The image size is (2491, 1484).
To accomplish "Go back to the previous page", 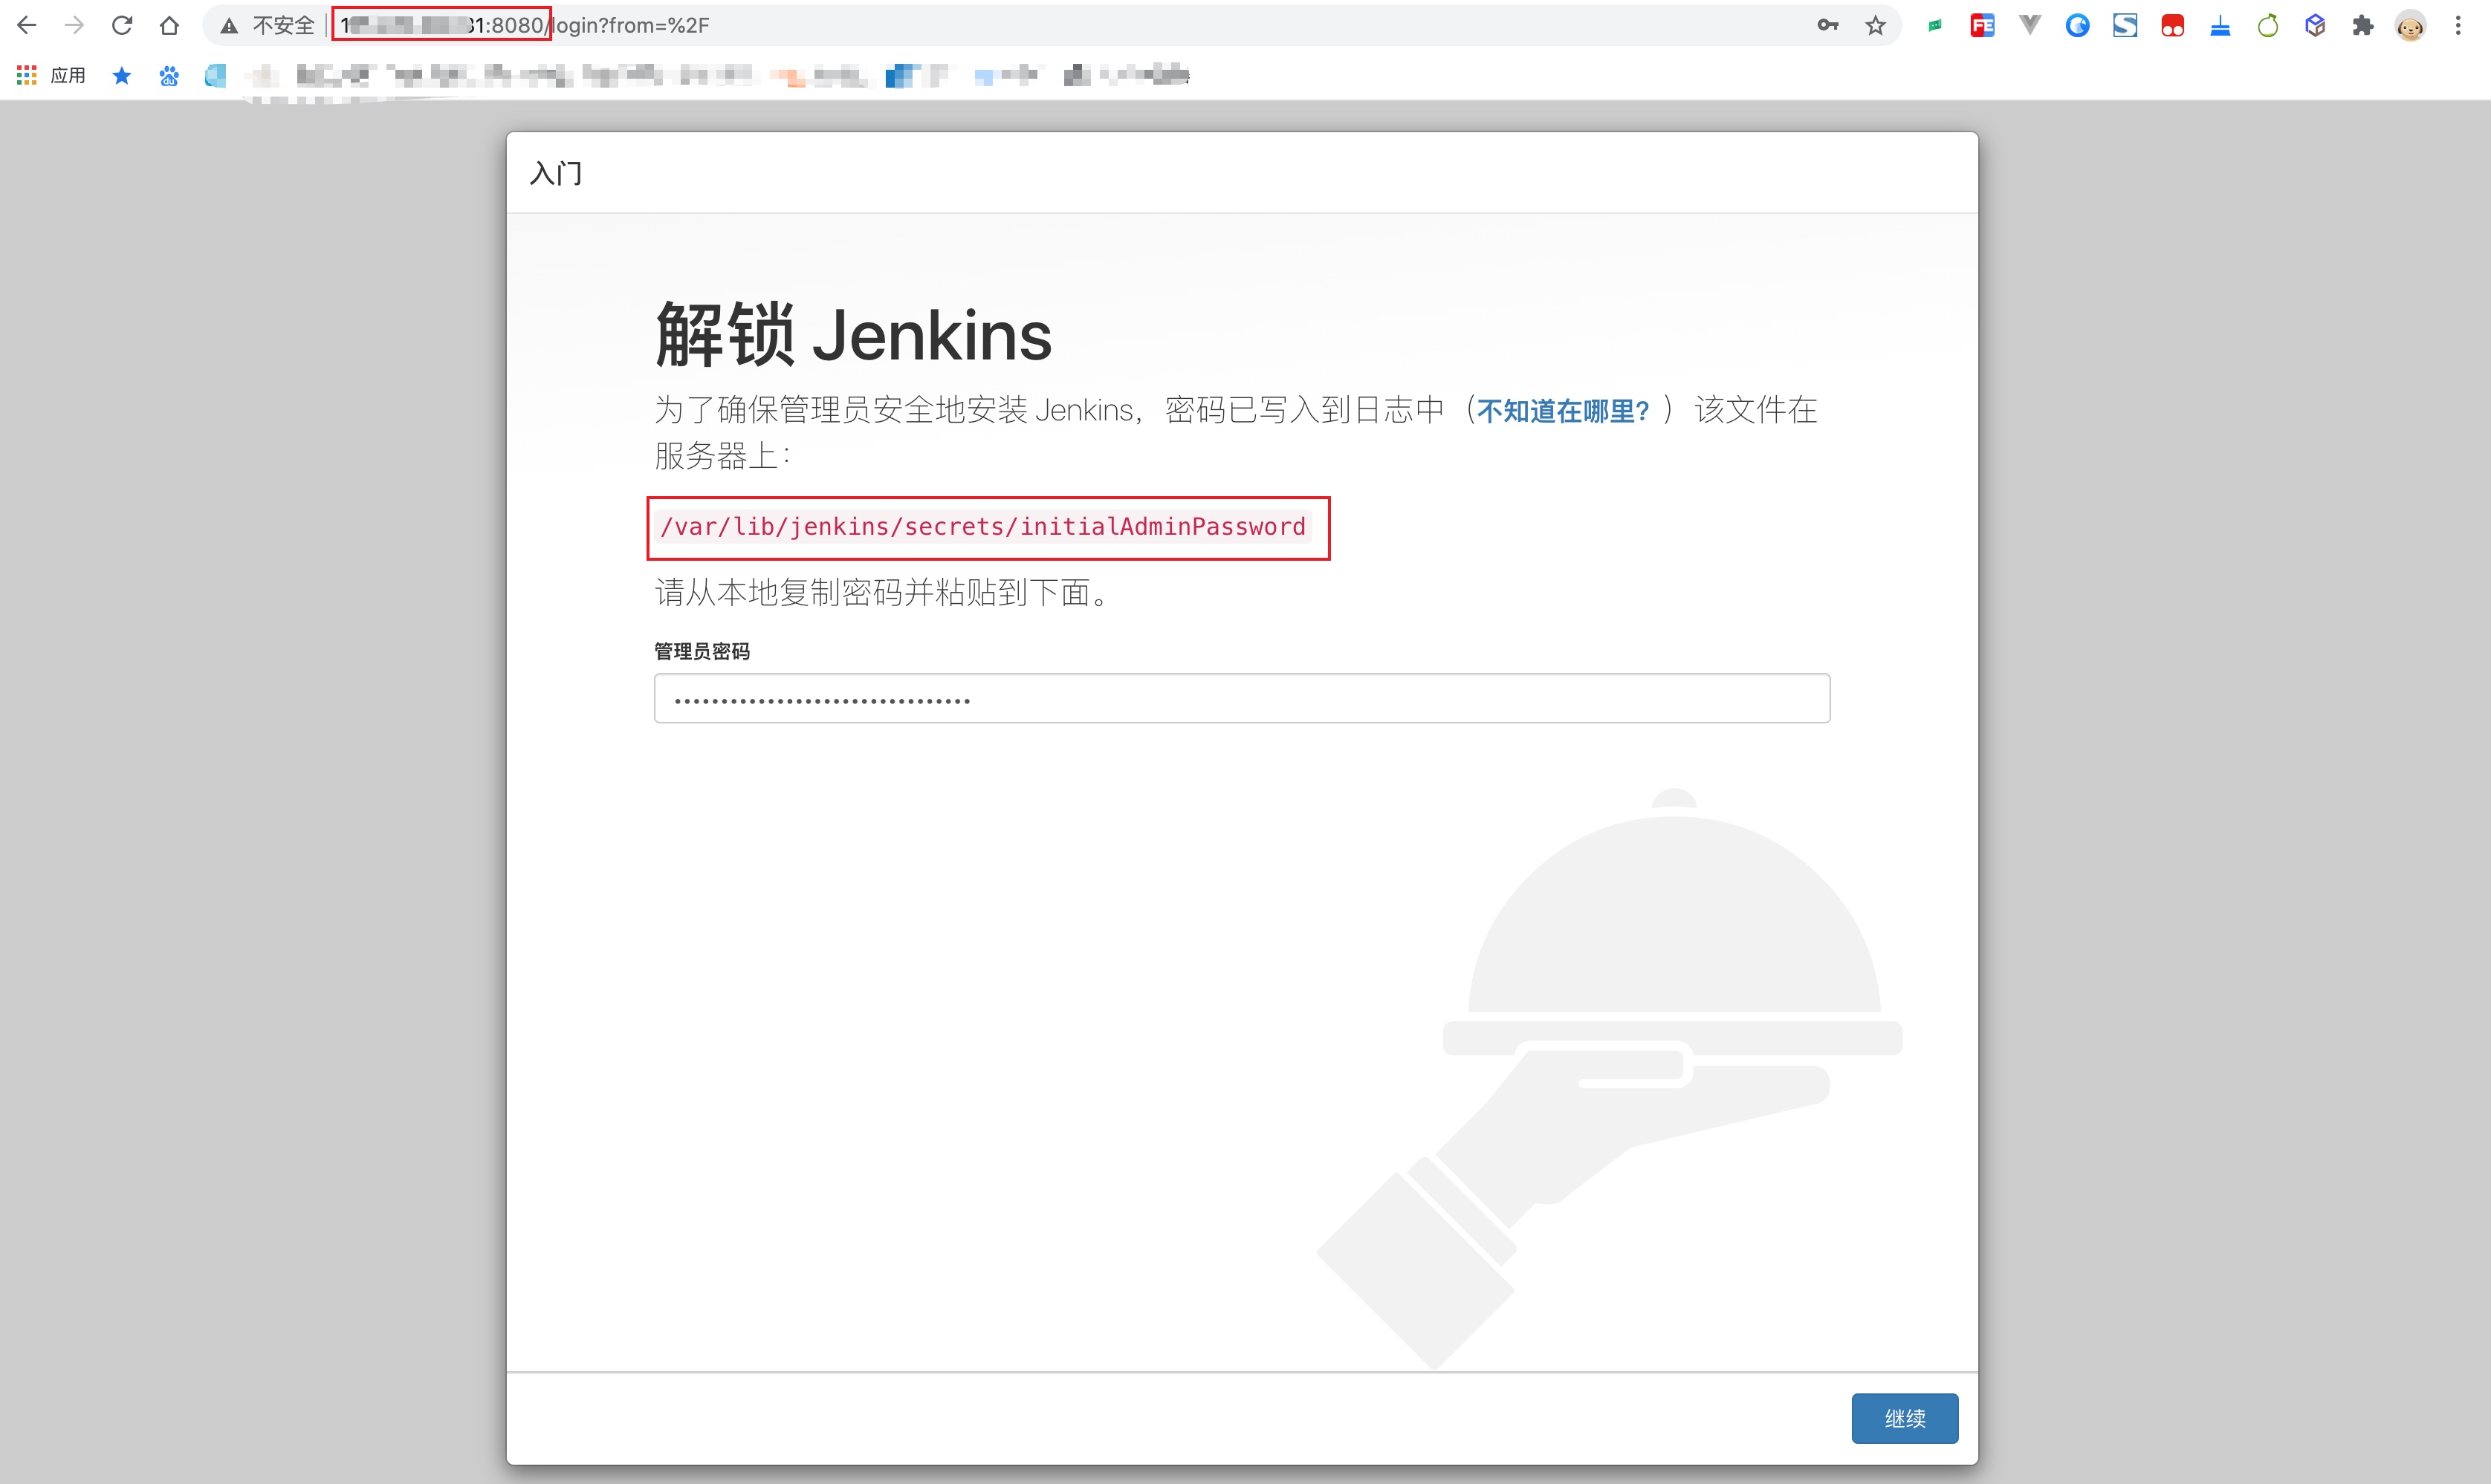I will (x=27, y=25).
